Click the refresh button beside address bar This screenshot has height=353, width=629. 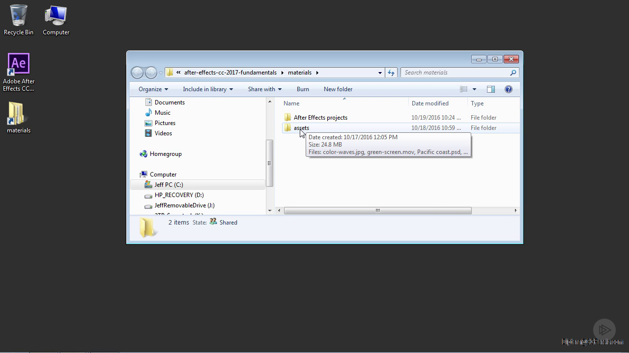pos(391,73)
